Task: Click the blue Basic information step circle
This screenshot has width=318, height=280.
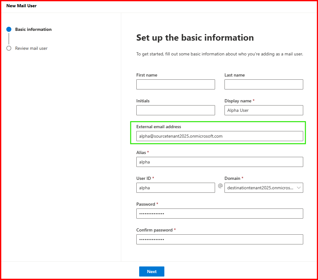Action: pyautogui.click(x=9, y=29)
